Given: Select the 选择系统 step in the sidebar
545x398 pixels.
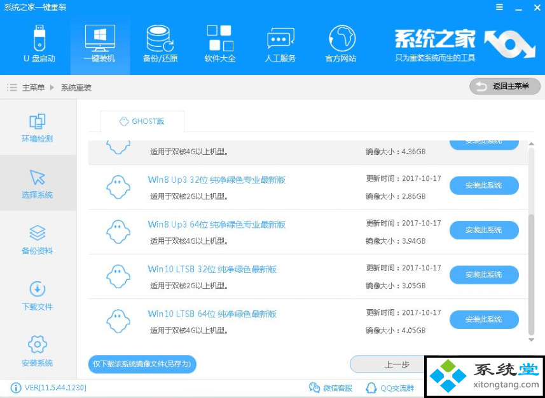Looking at the screenshot, I should (x=37, y=184).
